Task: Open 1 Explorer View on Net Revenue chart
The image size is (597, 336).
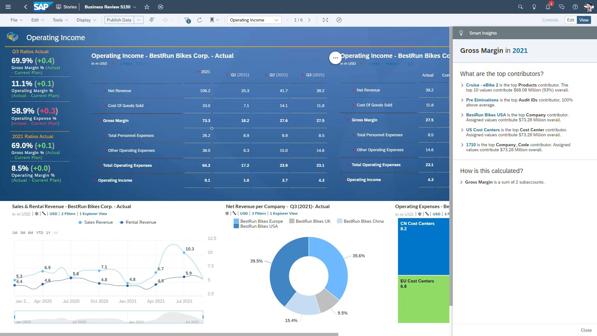Action: (284, 213)
